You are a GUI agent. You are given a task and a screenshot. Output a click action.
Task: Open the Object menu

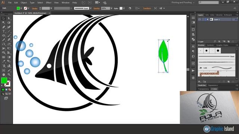coord(24,3)
